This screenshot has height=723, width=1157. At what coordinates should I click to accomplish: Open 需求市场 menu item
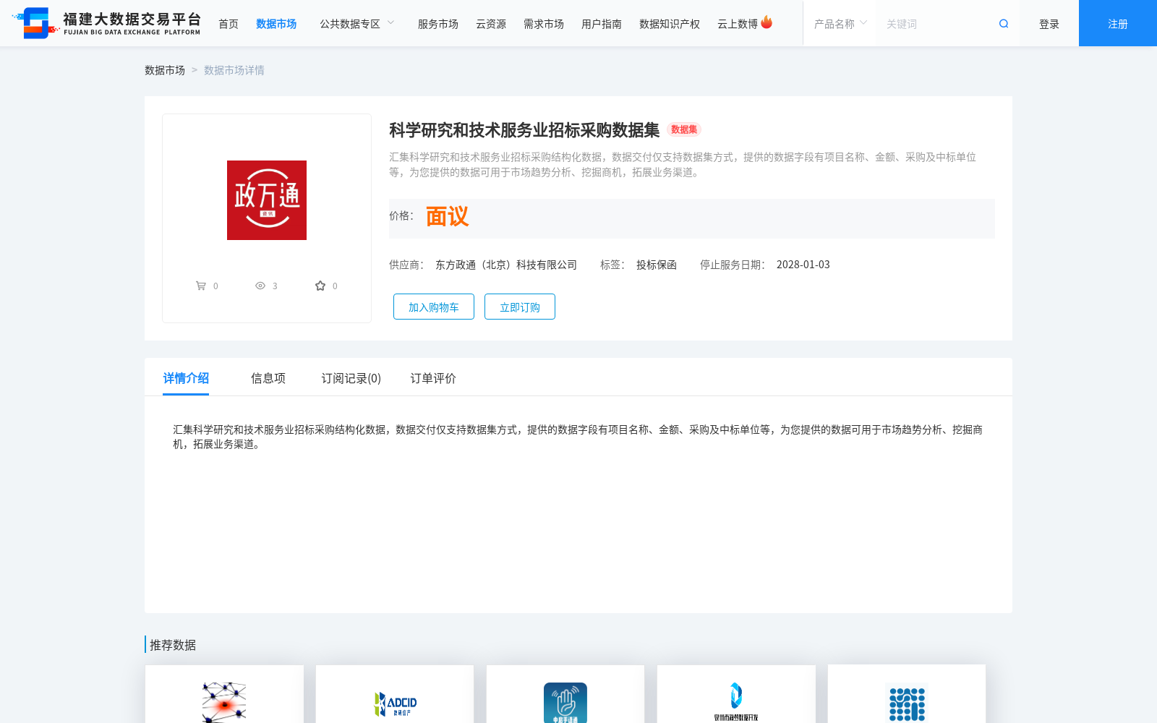pyautogui.click(x=544, y=24)
